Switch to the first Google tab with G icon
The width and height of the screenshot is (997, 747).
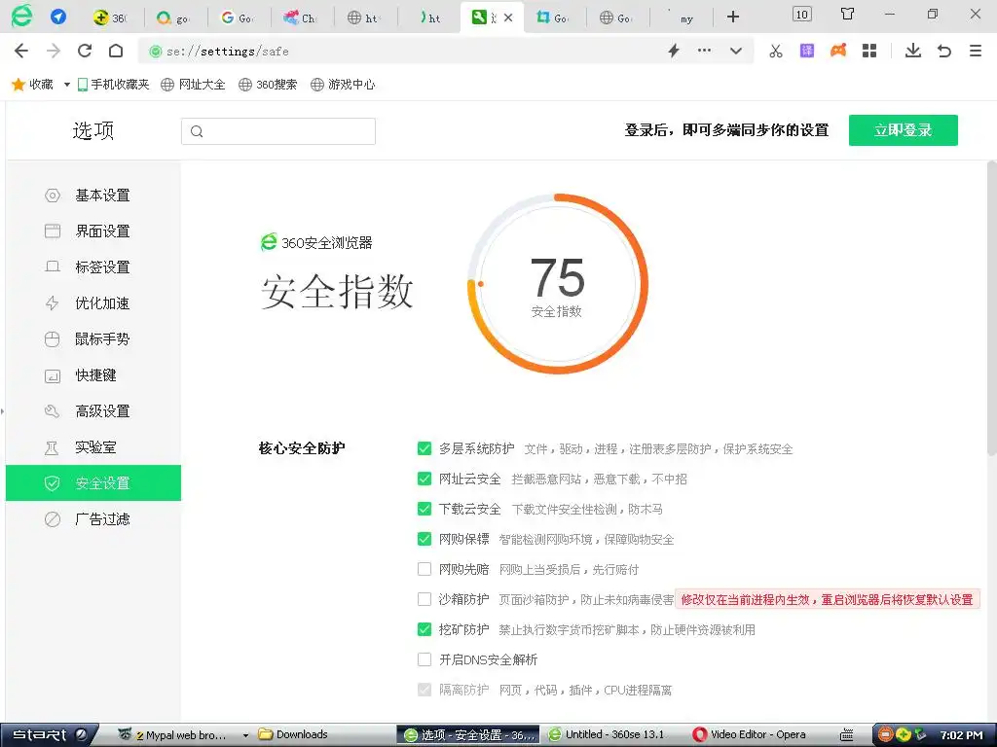(x=240, y=18)
